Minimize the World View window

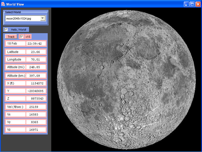tap(187, 4)
